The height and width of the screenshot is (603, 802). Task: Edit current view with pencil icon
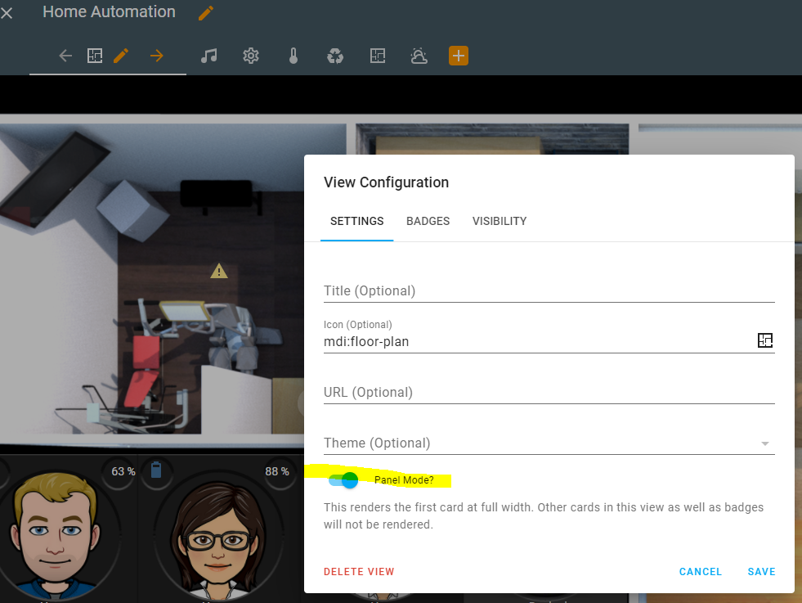click(121, 56)
